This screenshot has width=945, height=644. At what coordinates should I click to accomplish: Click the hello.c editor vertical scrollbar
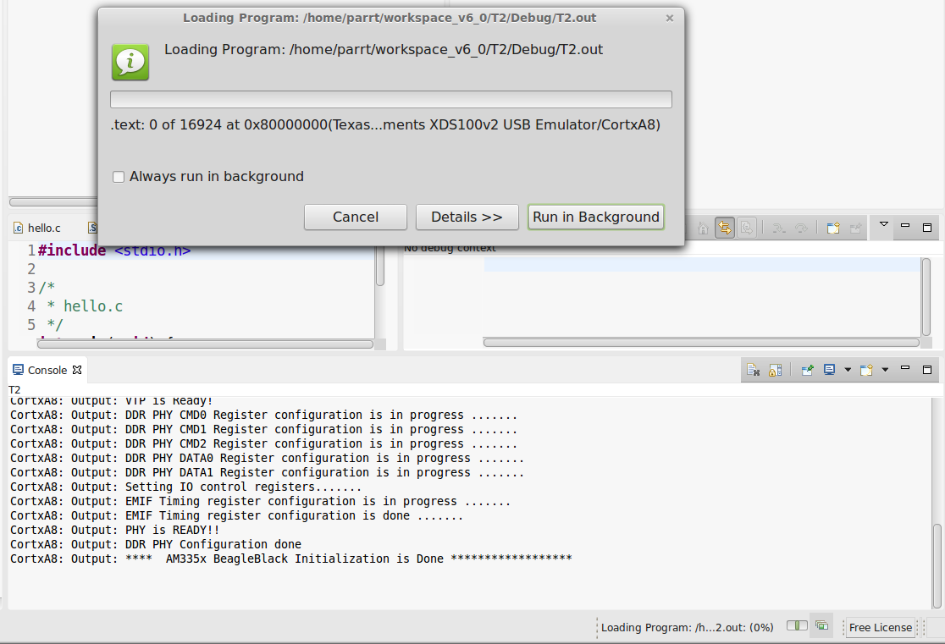pos(380,267)
